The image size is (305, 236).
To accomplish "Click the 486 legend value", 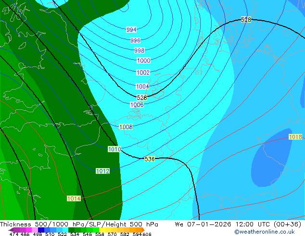I will tap(25, 234).
